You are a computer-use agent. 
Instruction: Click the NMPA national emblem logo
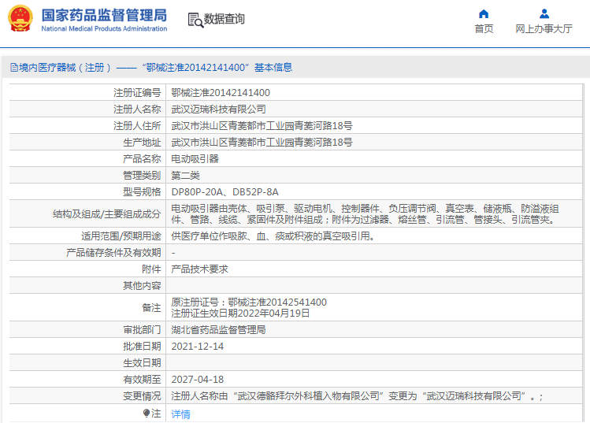point(20,19)
